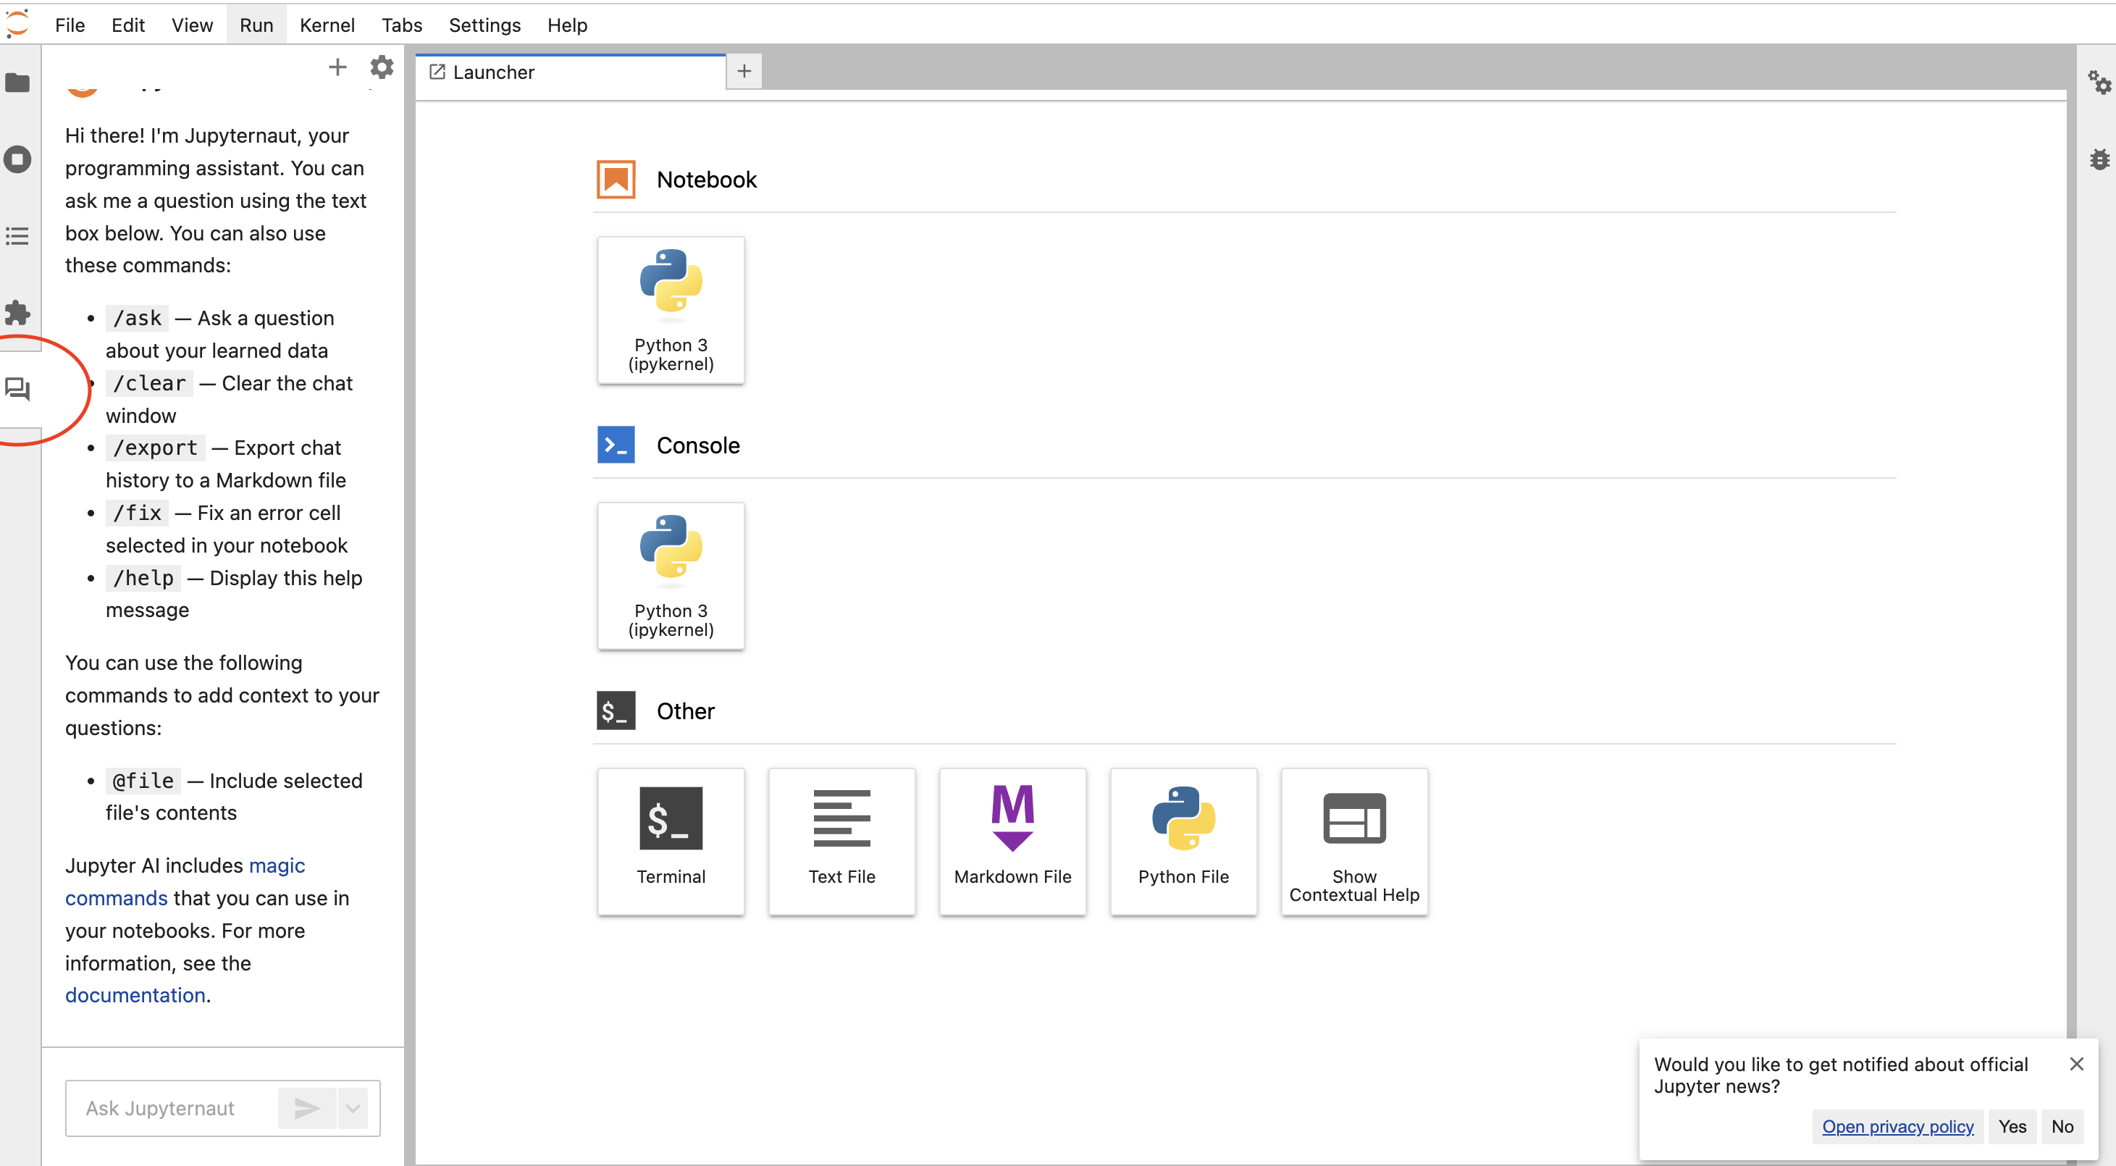Open the Run menu
This screenshot has width=2116, height=1166.
(x=256, y=25)
